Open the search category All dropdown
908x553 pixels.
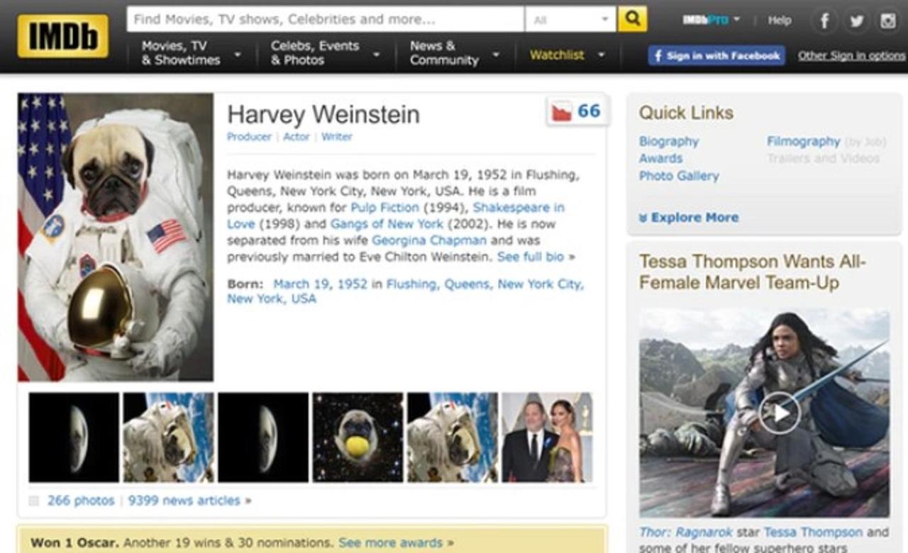coord(571,19)
